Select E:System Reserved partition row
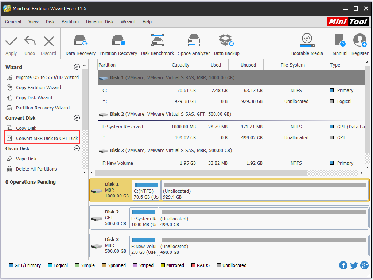The width and height of the screenshot is (373, 280). (x=231, y=127)
